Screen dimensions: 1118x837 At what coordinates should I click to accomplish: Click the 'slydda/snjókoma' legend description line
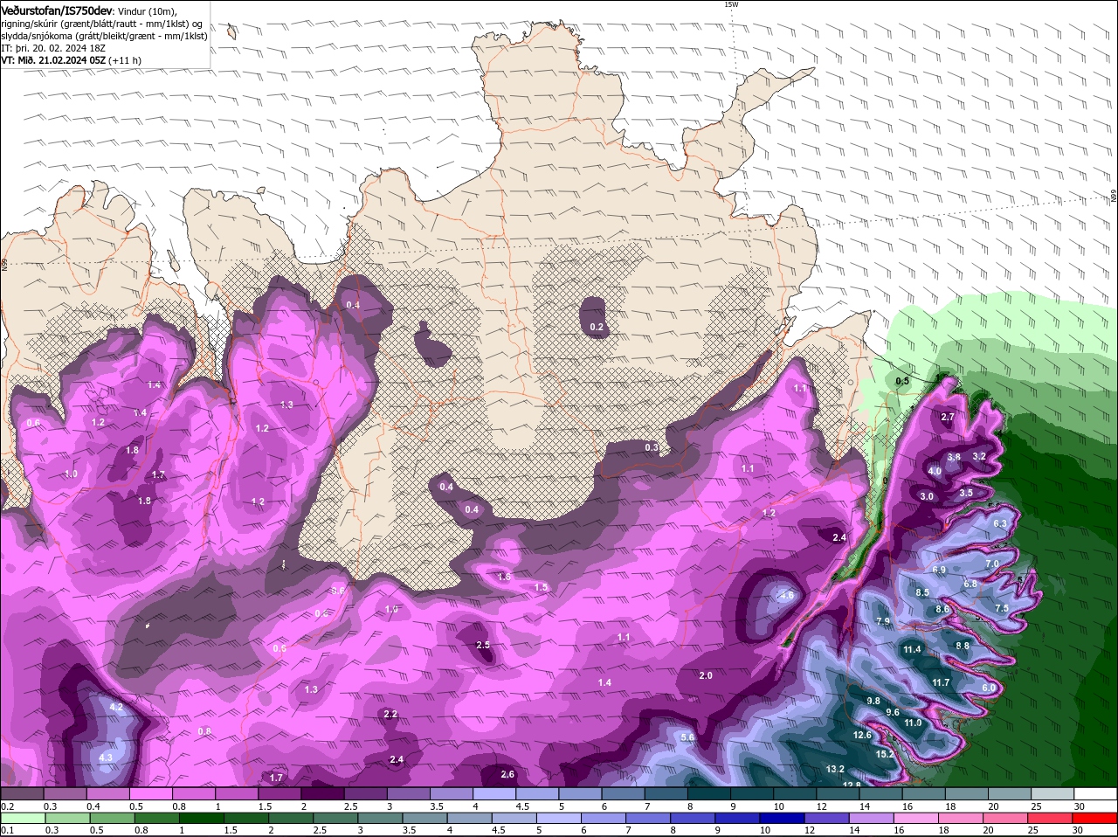click(x=104, y=36)
